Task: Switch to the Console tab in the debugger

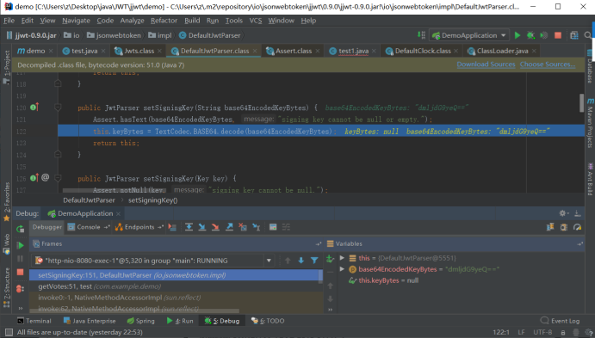Action: tap(89, 227)
